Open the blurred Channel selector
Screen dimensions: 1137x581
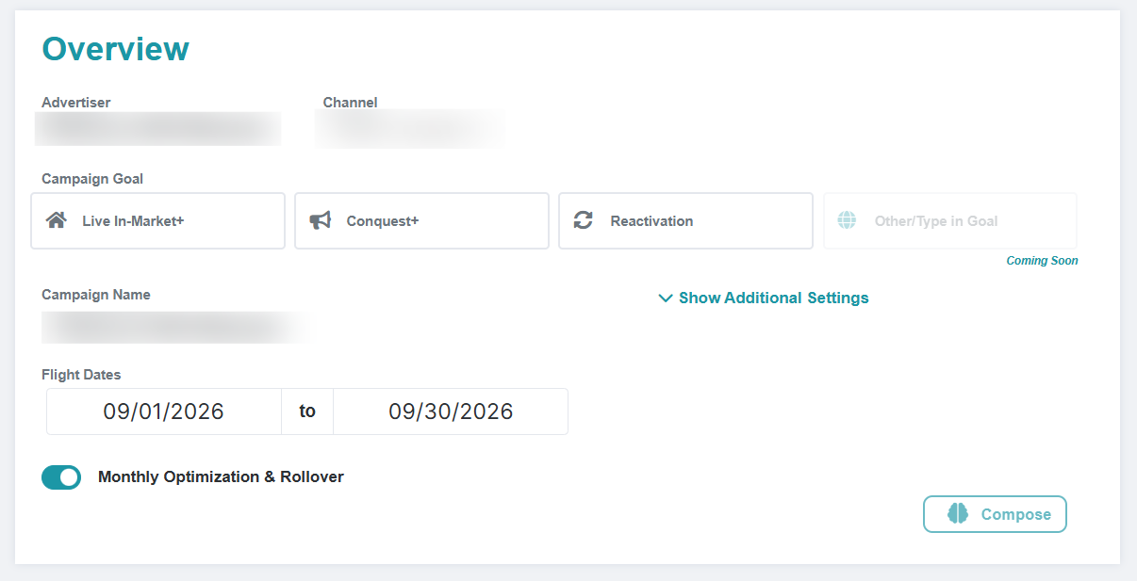click(410, 129)
